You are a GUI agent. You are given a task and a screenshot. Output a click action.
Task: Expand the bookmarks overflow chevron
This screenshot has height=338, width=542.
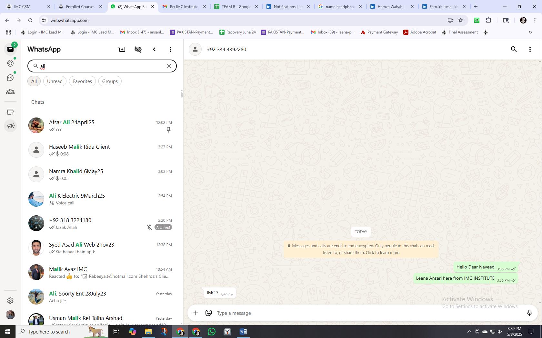(530, 32)
